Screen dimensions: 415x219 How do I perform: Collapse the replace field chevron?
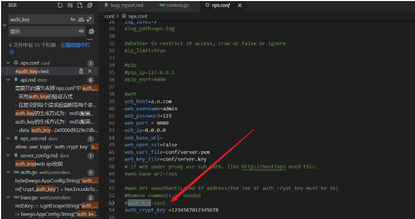coord(4,25)
